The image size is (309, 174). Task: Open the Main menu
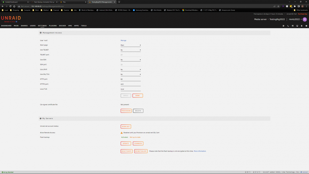click(16, 26)
